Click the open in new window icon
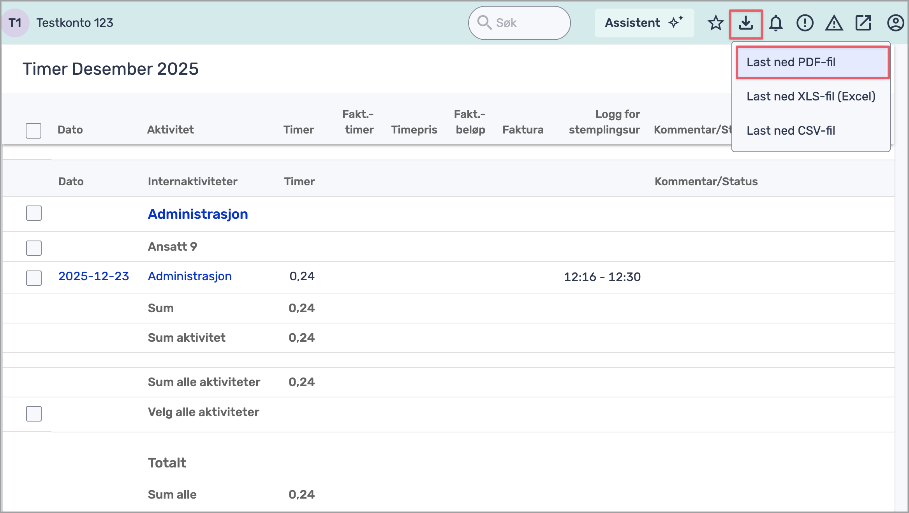Screen dimensions: 909x513 click(x=863, y=23)
